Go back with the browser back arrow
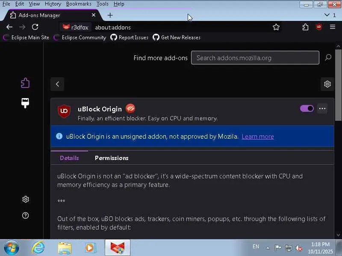 9,27
